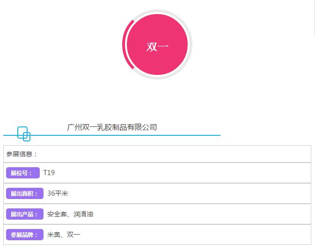The height and width of the screenshot is (251, 315).
Task: Click the blue overlapping squares icon
Action: coord(24,134)
